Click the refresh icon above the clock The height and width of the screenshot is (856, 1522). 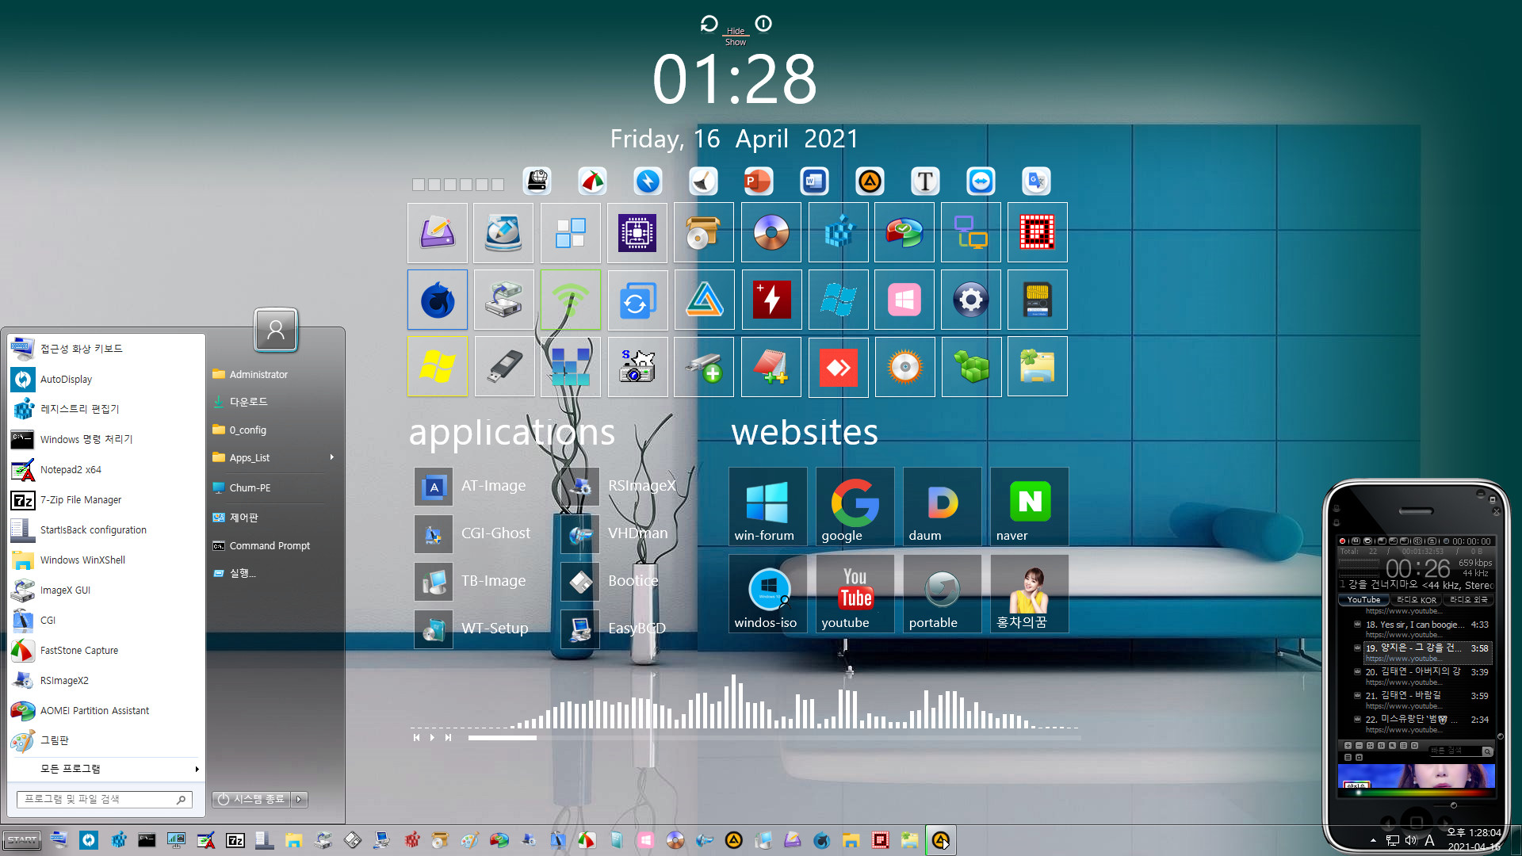coord(709,24)
